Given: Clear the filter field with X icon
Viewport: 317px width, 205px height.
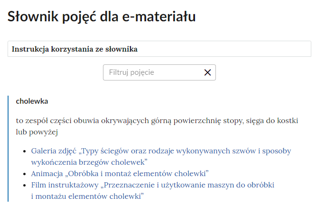Looking at the screenshot, I should point(207,72).
